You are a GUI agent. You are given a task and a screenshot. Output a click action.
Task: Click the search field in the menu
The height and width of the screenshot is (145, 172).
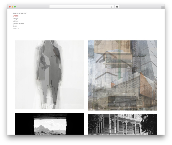click(16, 28)
